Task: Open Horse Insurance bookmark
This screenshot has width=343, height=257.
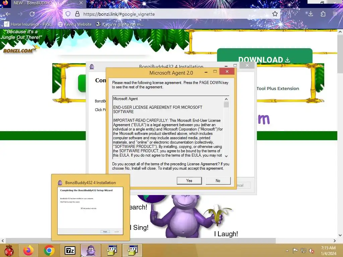Action: coord(29,24)
